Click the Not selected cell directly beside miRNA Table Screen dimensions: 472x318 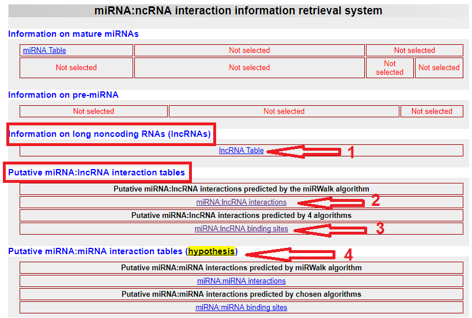click(x=249, y=51)
